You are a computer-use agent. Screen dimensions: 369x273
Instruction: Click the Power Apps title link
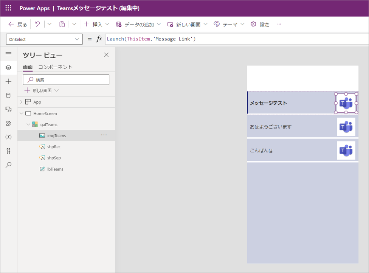[35, 8]
